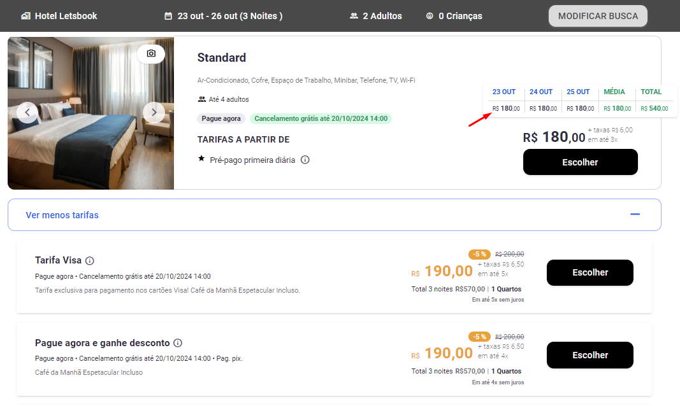Click the Tarifa Visa title
Screen dimensions: 680x406
[x=58, y=260]
